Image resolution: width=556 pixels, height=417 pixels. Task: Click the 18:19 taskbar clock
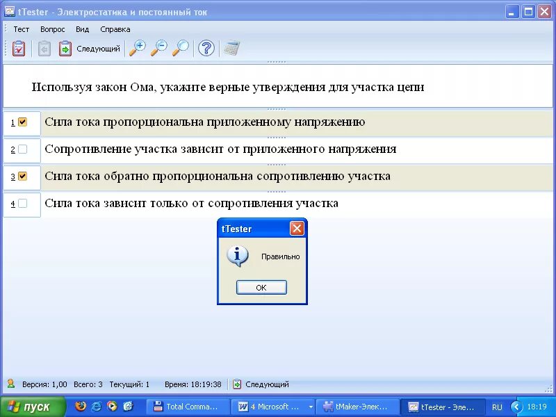click(537, 407)
